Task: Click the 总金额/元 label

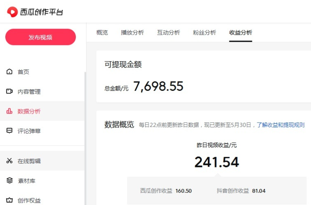Action: 116,88
